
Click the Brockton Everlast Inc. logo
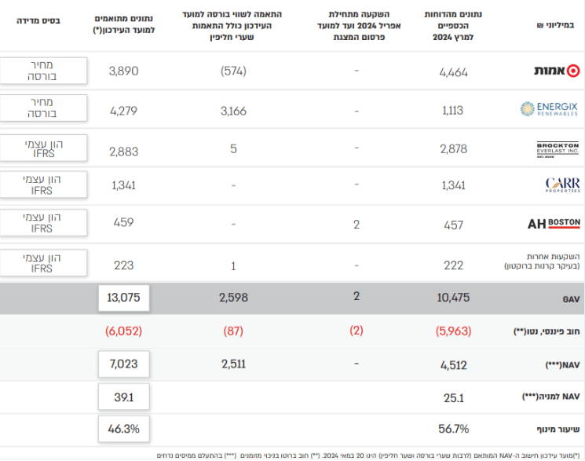[x=558, y=150]
